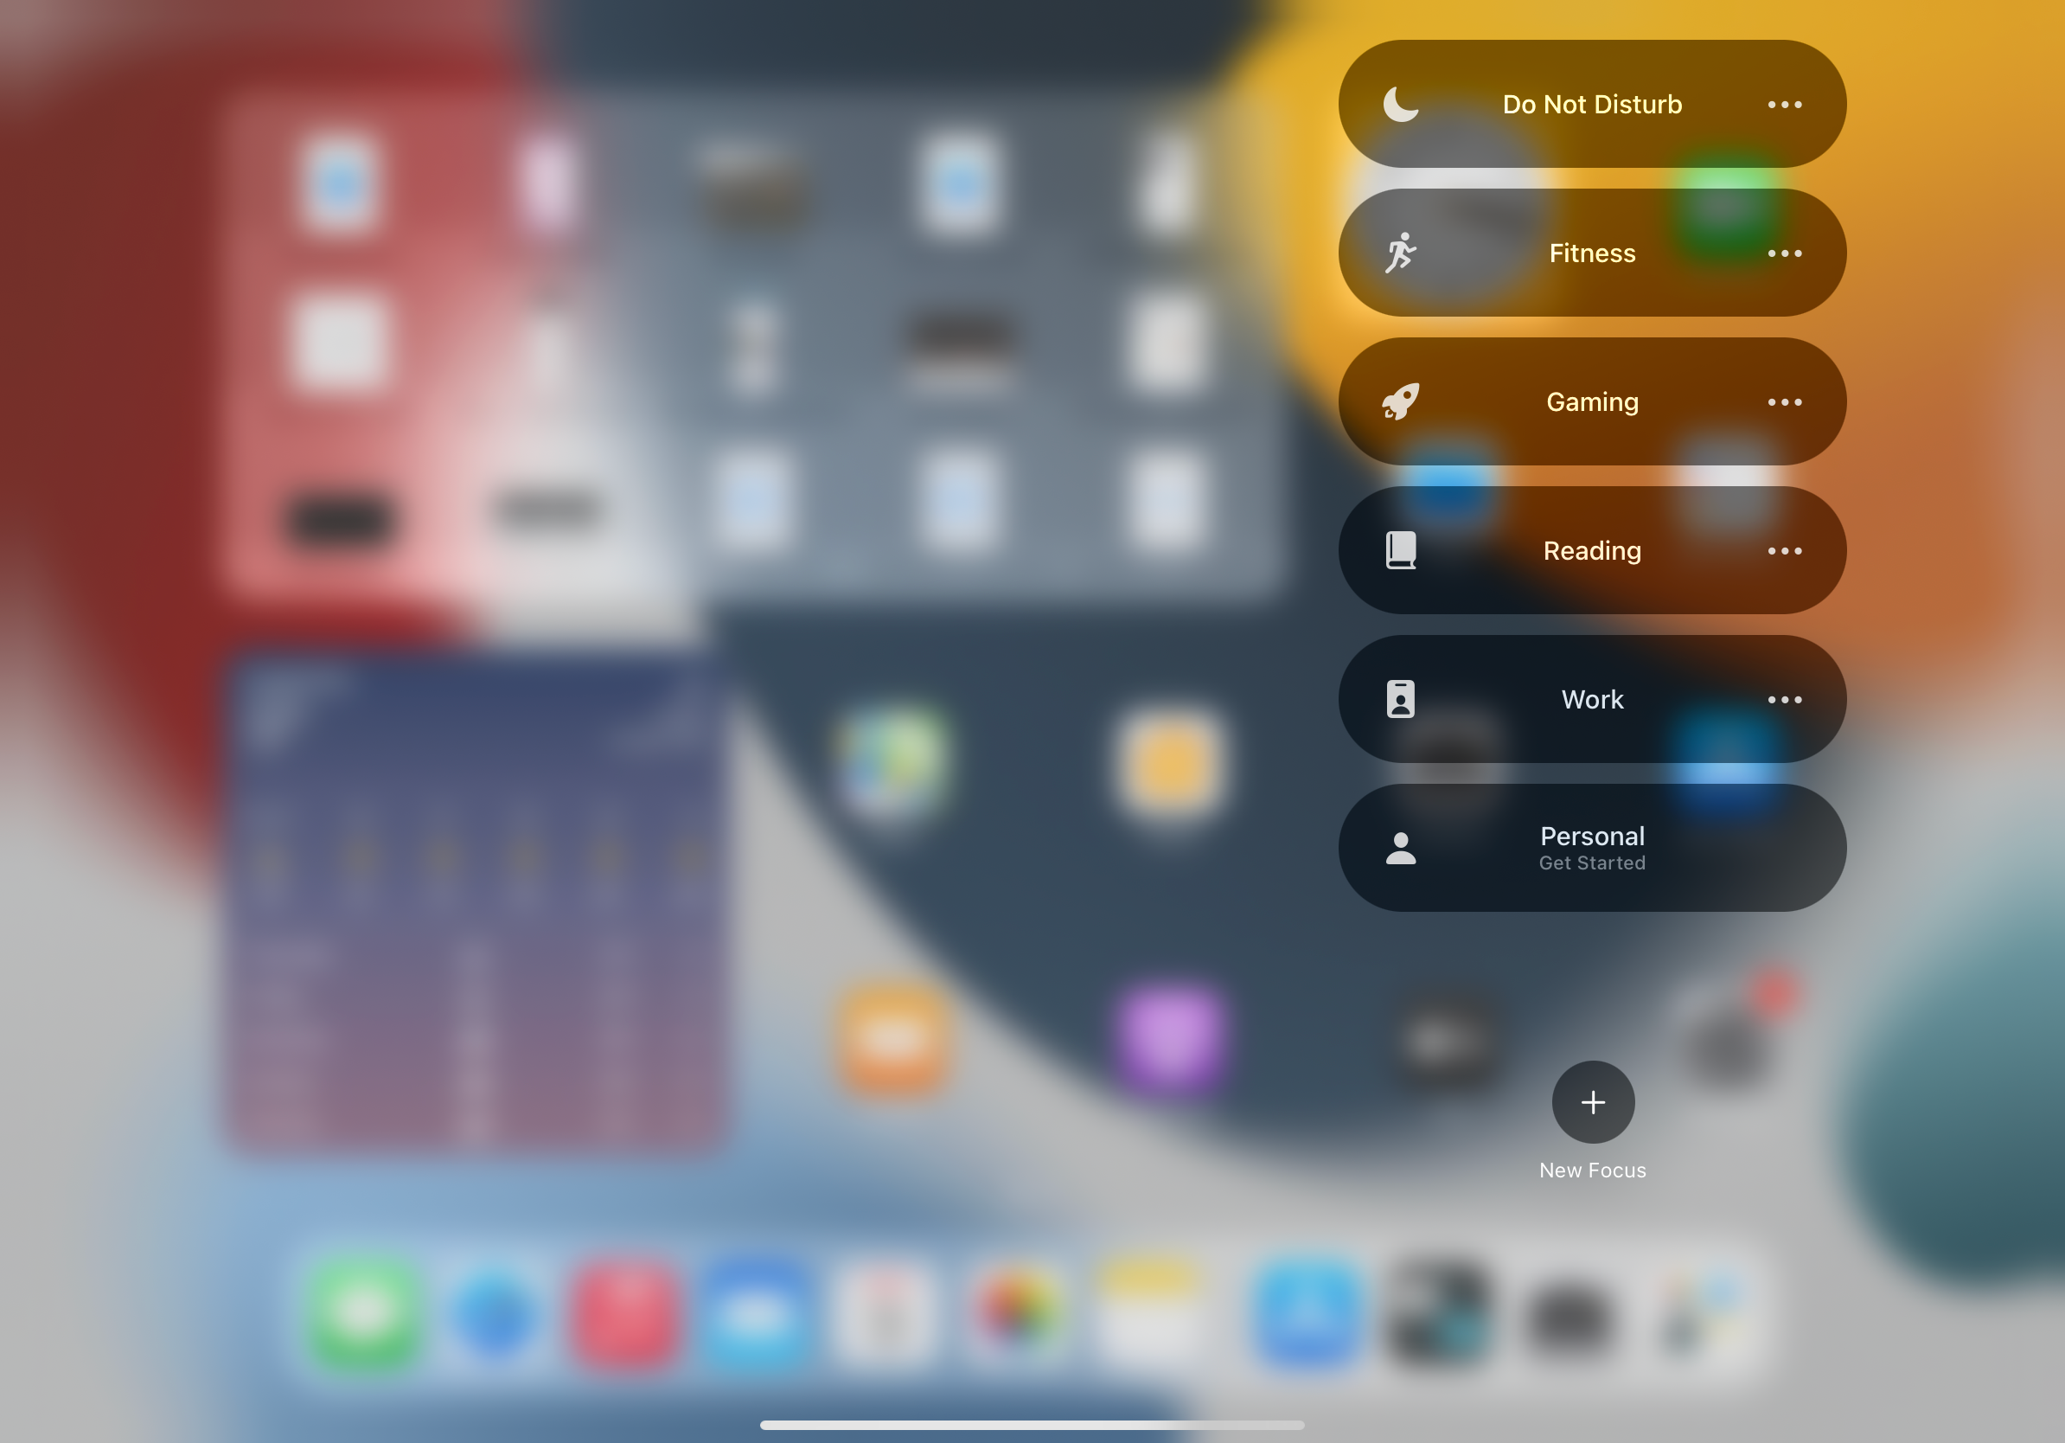2065x1443 pixels.
Task: Expand Reading Focus options menu
Action: pos(1782,549)
